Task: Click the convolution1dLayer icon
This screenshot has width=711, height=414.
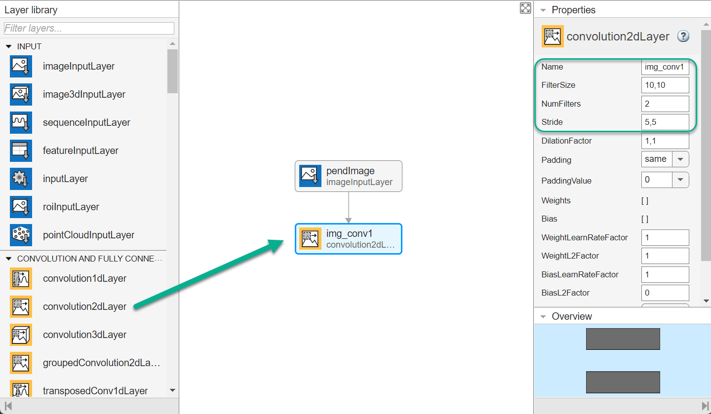Action: pyautogui.click(x=21, y=278)
